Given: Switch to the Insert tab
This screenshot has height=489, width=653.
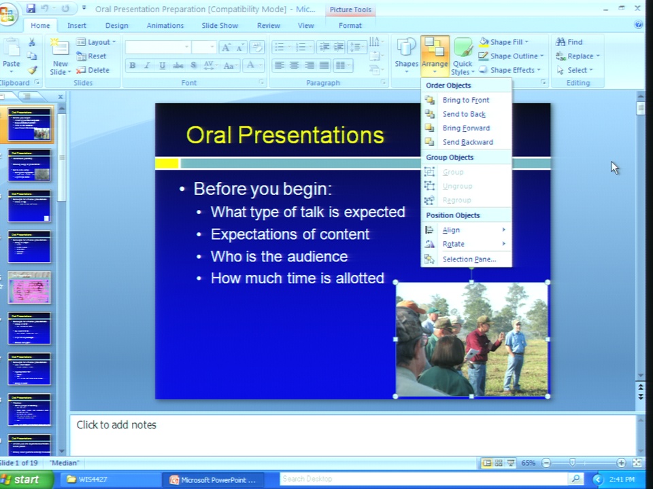Looking at the screenshot, I should 77,25.
